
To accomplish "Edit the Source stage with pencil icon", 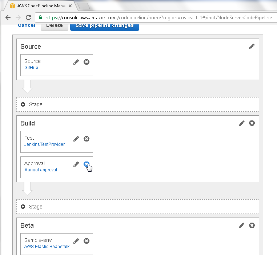I will tap(252, 47).
